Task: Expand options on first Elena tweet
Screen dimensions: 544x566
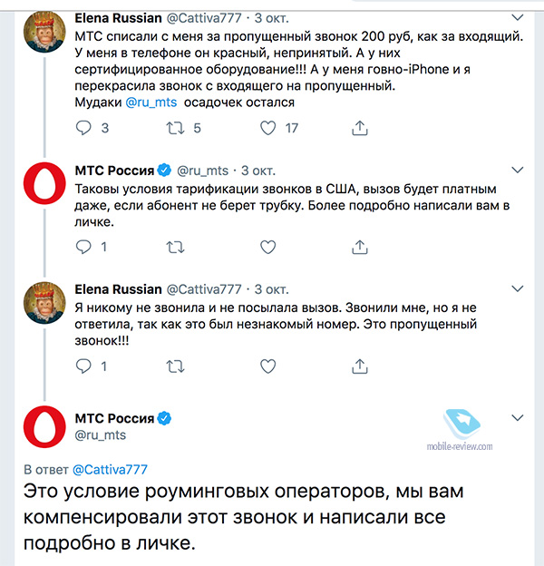Action: tap(518, 16)
